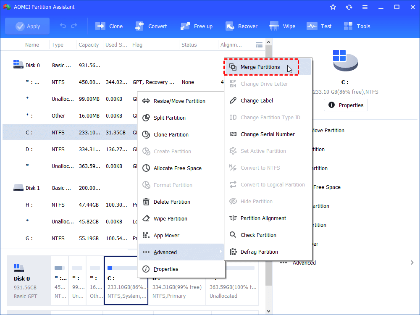Expand the Advanced section in the right panel
The height and width of the screenshot is (315, 420).
304,262
